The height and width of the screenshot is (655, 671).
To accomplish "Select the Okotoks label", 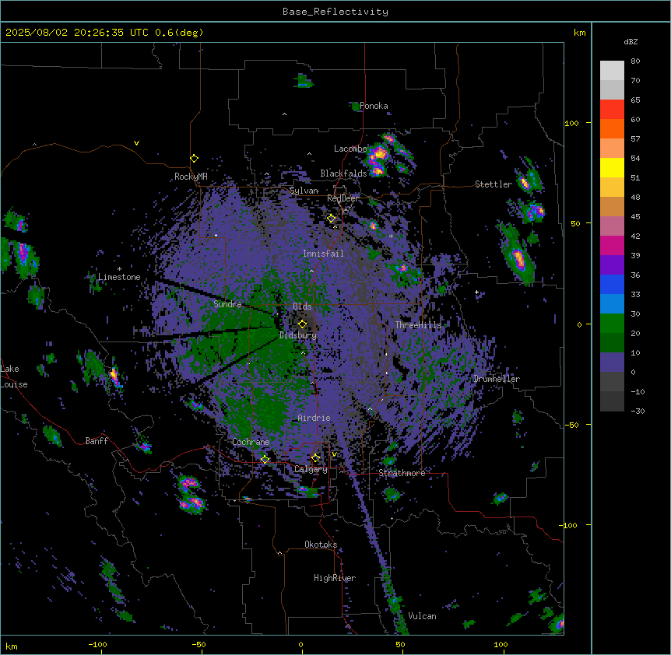I will (321, 545).
